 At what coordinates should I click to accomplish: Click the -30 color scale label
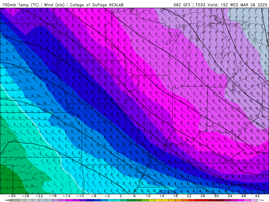(x=12, y=196)
